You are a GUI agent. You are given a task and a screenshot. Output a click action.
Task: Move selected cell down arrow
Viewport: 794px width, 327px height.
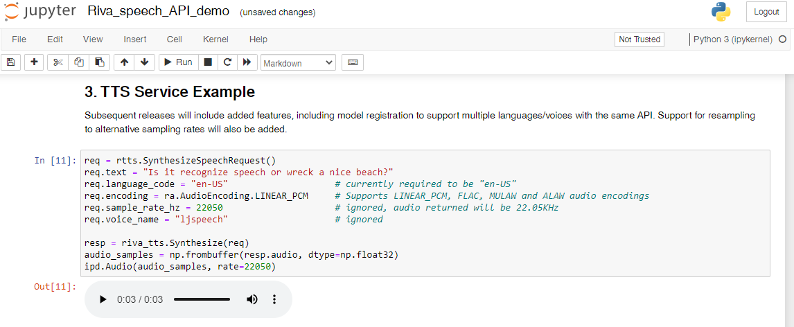[x=144, y=62]
